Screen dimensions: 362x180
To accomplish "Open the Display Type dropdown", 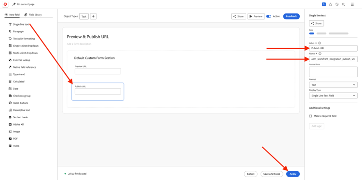I will (333, 96).
